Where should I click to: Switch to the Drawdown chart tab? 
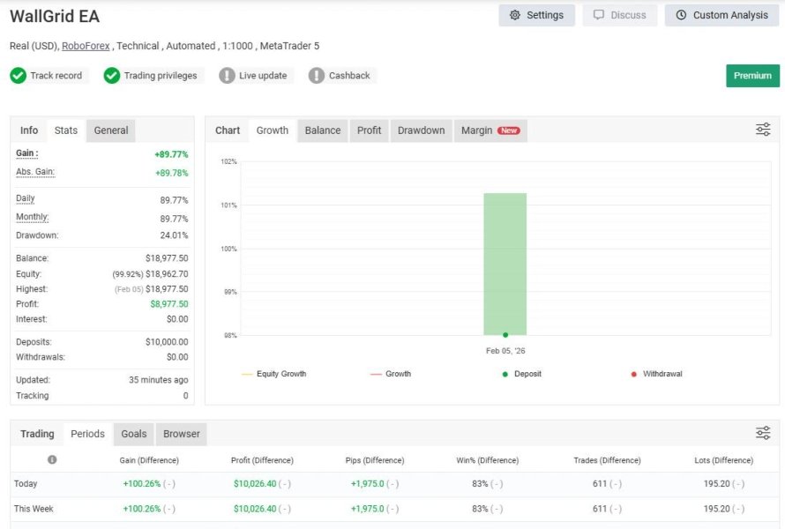click(421, 130)
